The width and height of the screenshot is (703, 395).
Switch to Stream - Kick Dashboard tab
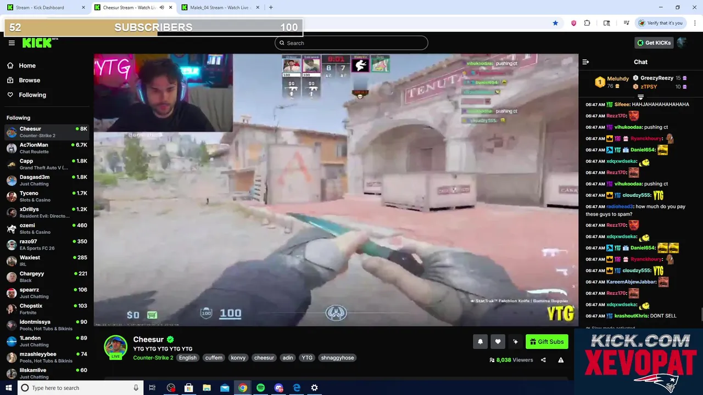[46, 8]
